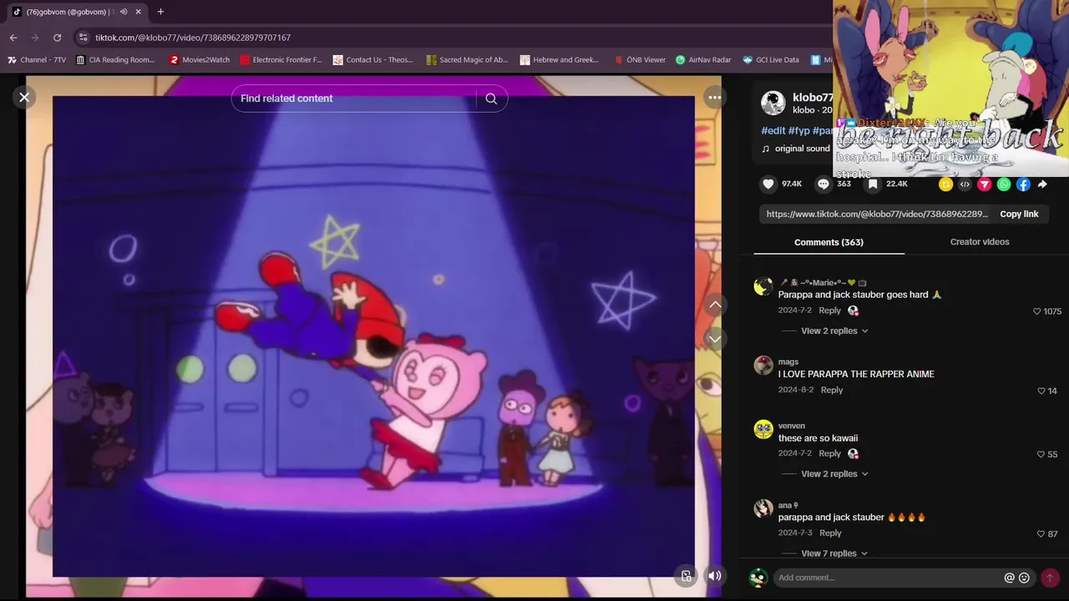1069x601 pixels.
Task: Click the Copy link button
Action: [1019, 214]
